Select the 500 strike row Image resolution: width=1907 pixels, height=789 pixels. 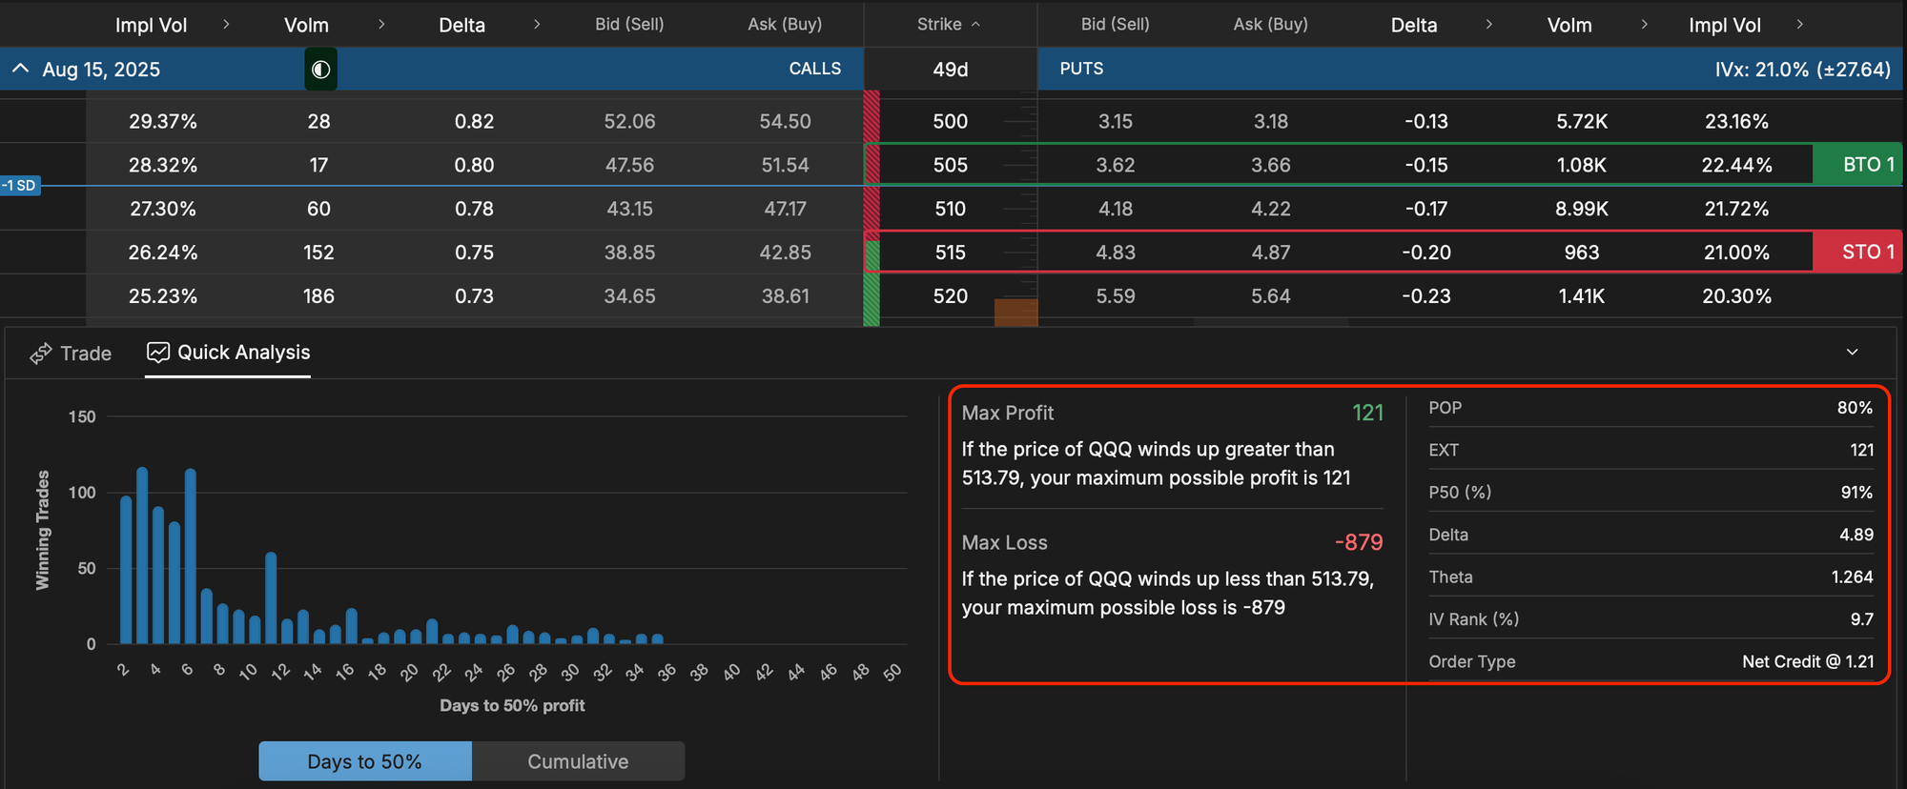(x=951, y=121)
